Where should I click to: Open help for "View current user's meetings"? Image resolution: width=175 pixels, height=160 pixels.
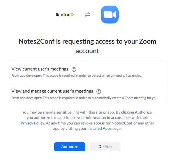[74, 69]
